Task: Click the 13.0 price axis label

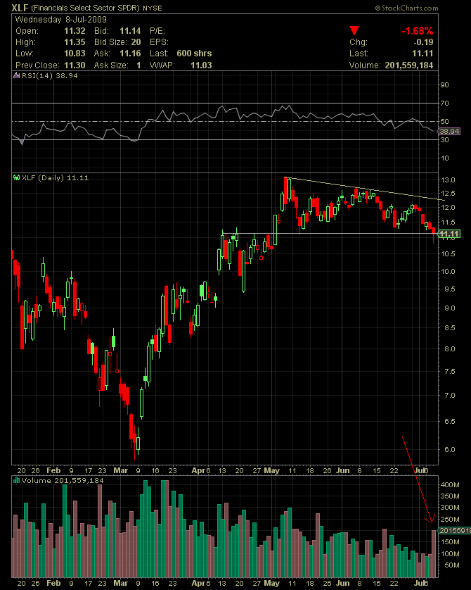Action: click(448, 180)
